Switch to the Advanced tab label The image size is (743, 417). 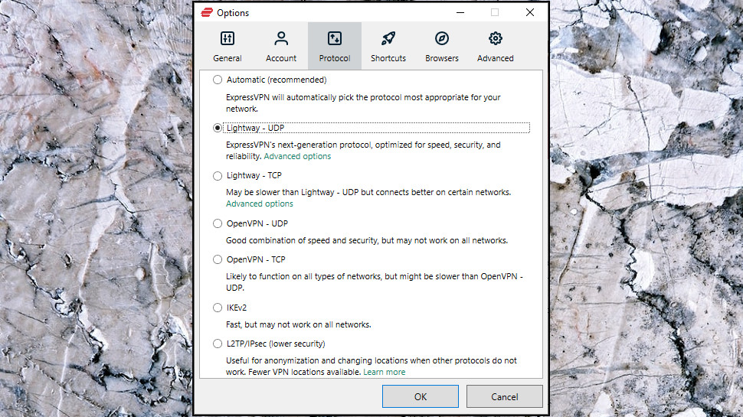point(495,58)
